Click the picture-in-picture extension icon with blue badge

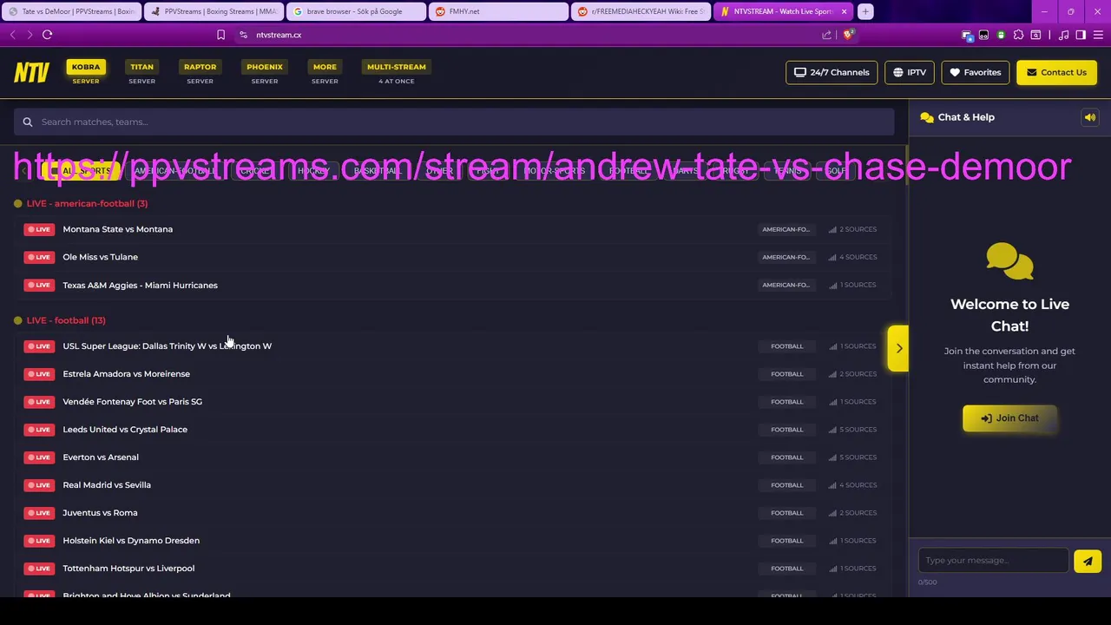[x=967, y=36]
